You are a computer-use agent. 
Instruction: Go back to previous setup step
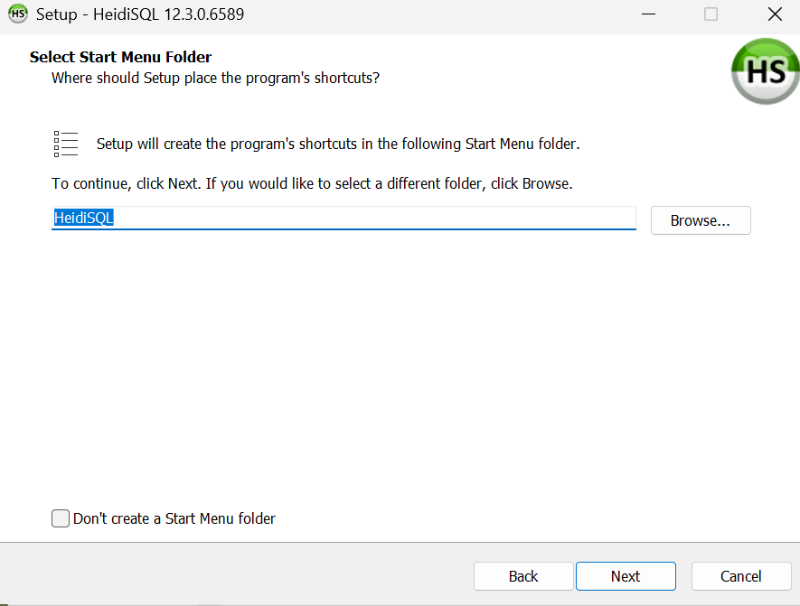[x=523, y=576]
